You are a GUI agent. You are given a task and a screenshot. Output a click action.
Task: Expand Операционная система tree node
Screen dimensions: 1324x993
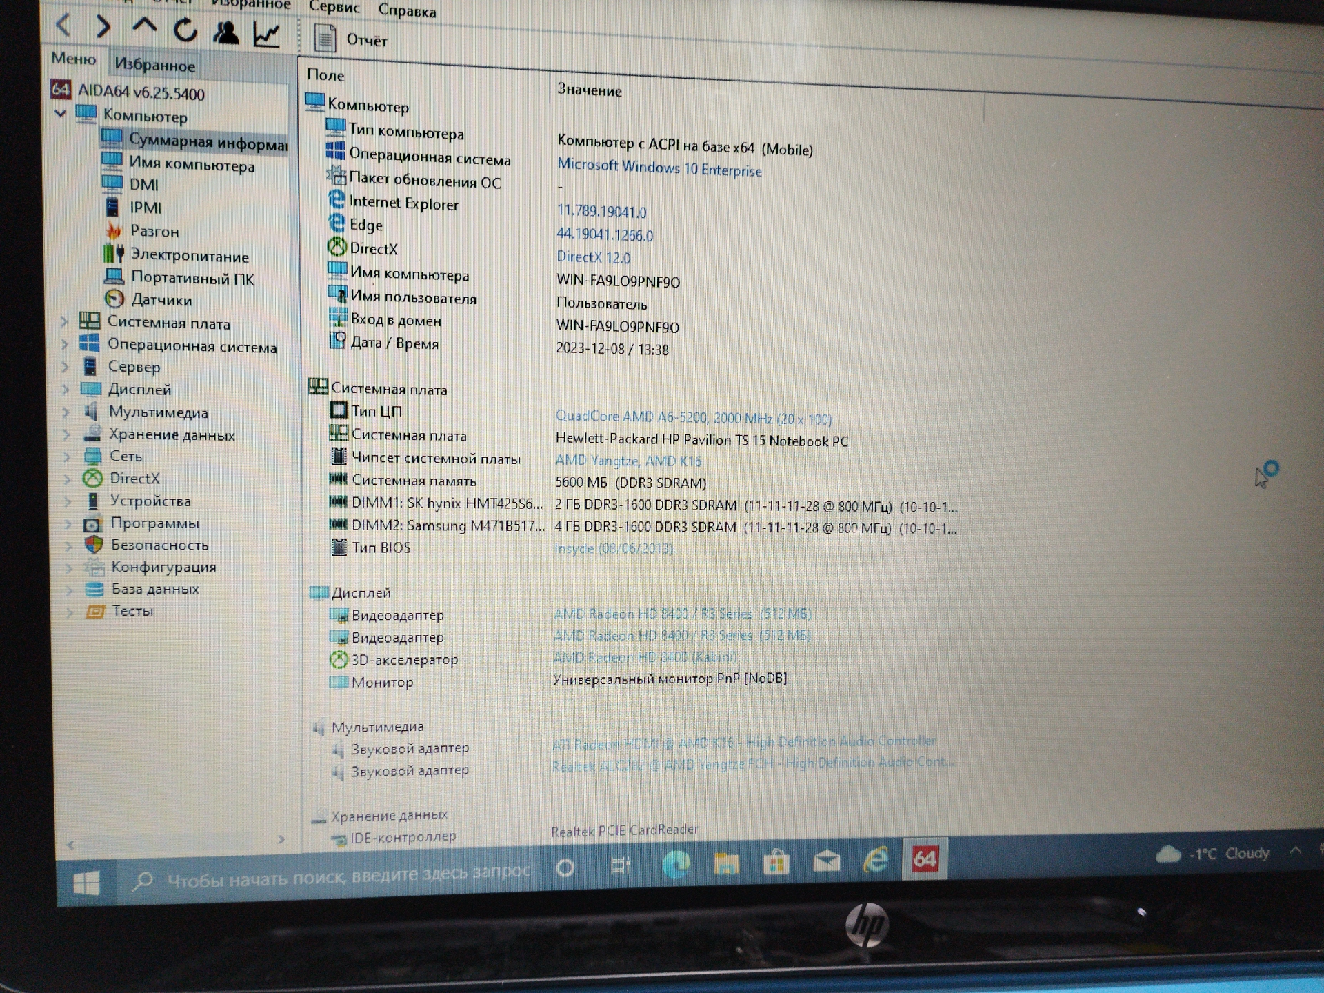click(x=65, y=343)
